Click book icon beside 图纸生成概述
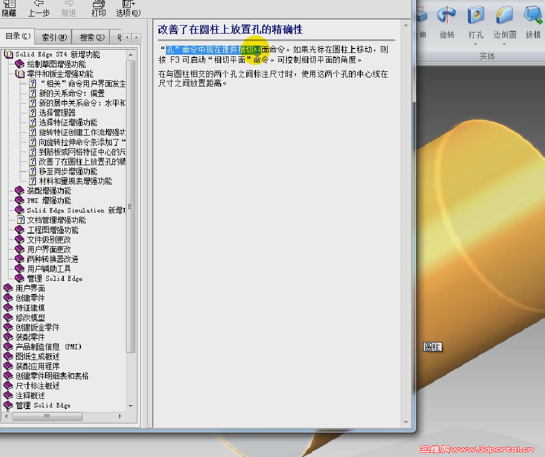 coord(8,356)
